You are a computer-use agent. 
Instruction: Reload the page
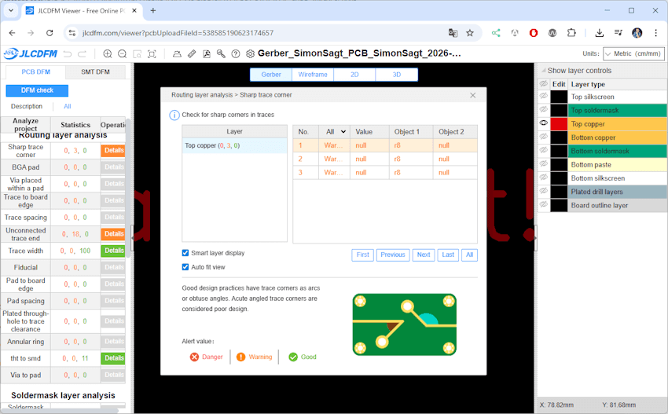50,33
